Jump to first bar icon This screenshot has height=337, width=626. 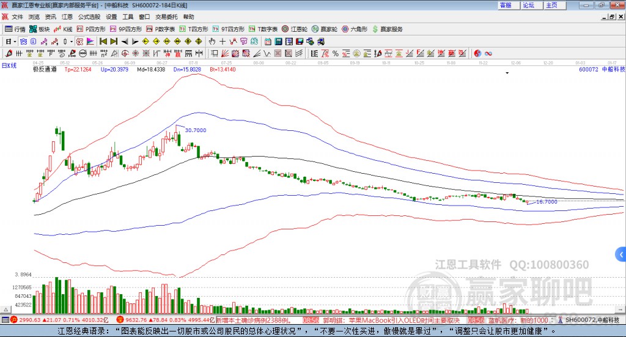click(x=103, y=42)
